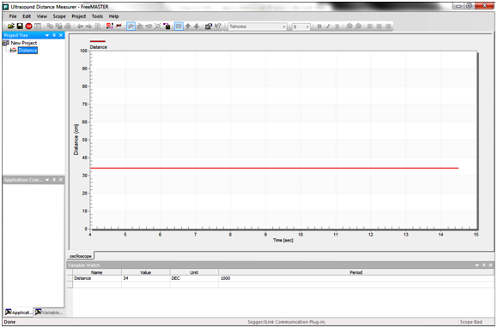The height and width of the screenshot is (328, 498).
Task: Pin the Project Tree panel
Action: point(54,35)
